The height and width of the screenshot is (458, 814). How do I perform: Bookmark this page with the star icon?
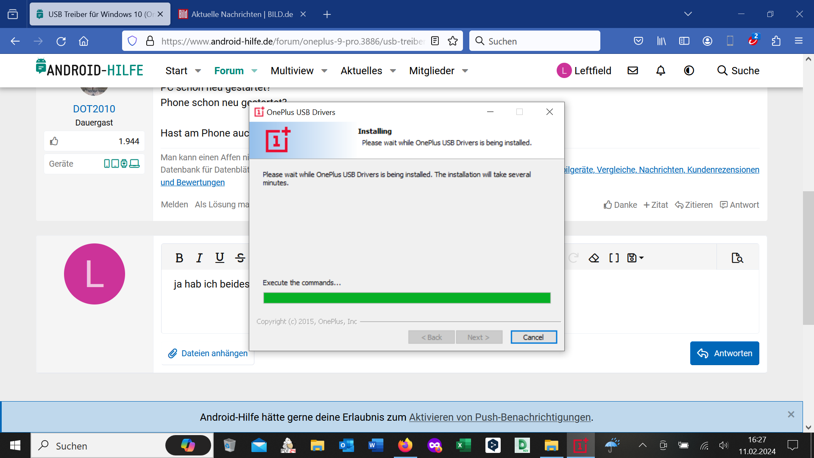point(453,41)
